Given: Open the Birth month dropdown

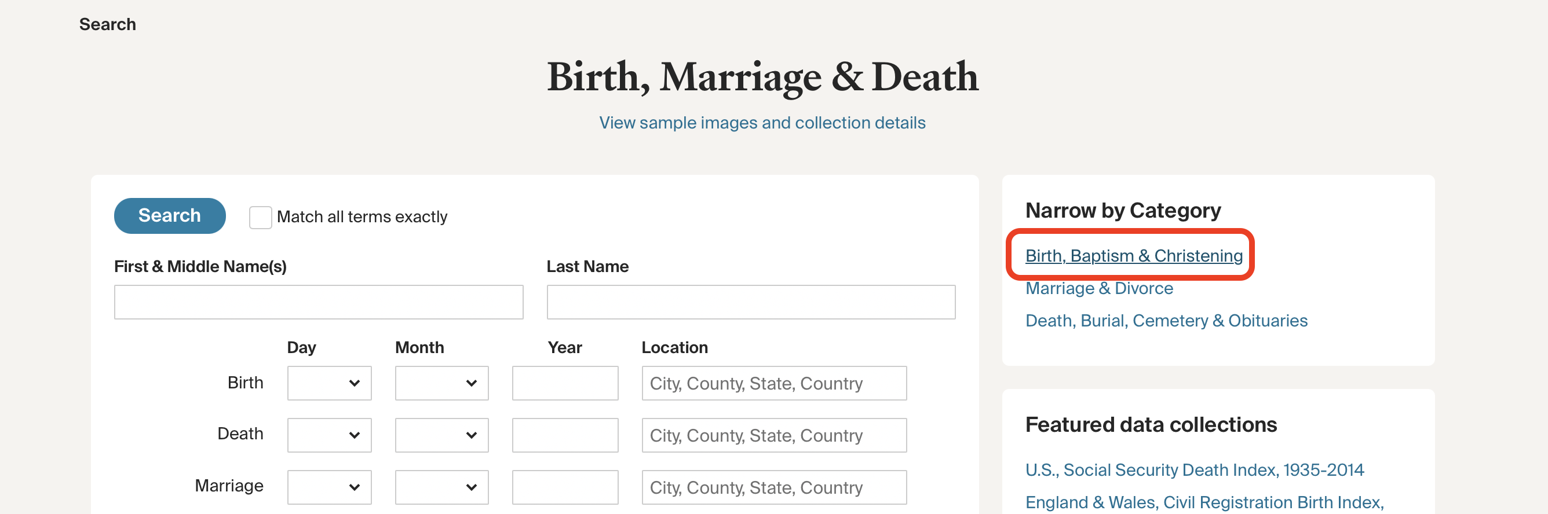Looking at the screenshot, I should 441,383.
